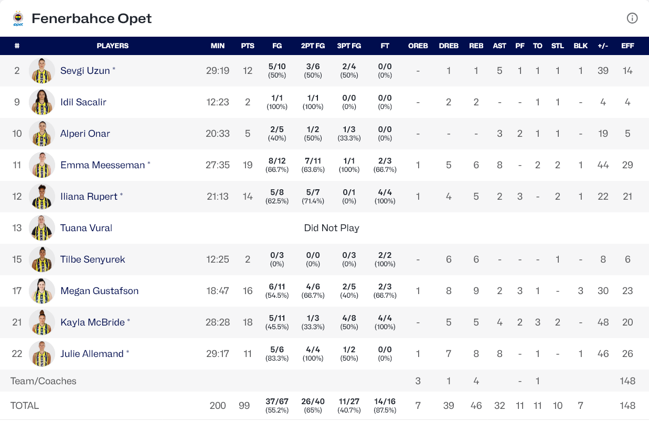
Task: Click the MIN column header
Action: click(218, 46)
